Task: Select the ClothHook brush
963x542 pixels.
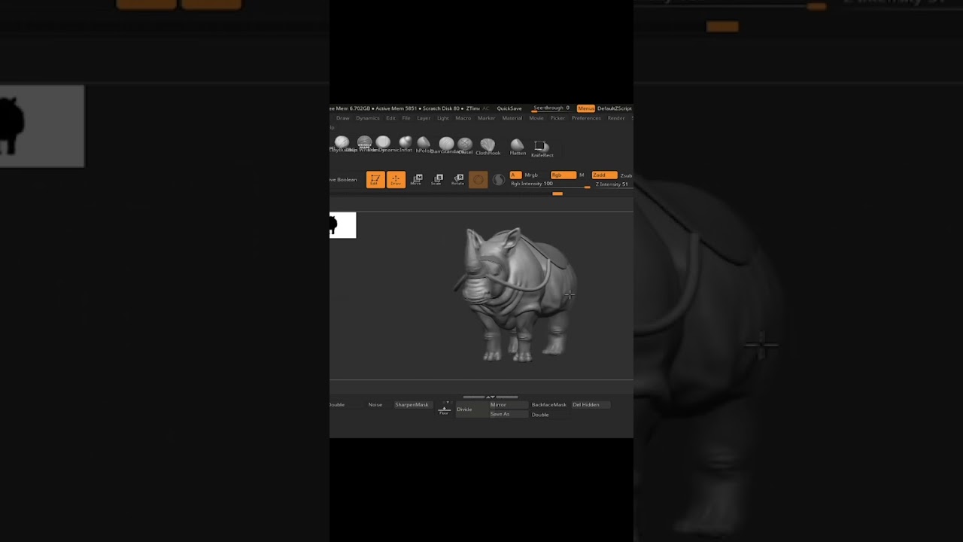Action: coord(488,145)
